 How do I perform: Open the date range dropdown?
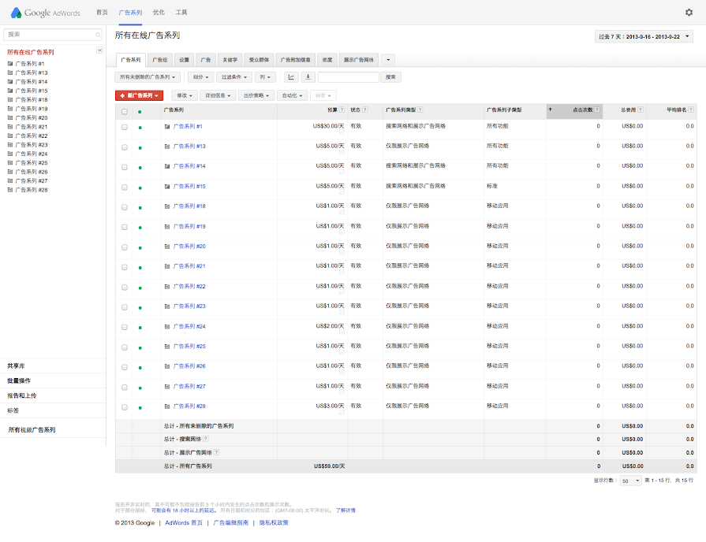tap(644, 36)
